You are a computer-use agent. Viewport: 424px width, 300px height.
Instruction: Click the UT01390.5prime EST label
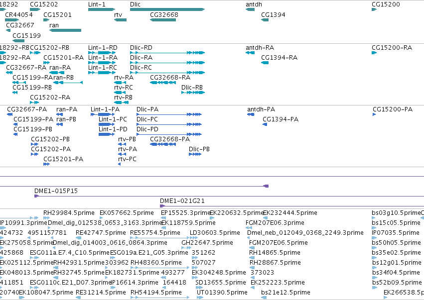click(x=222, y=293)
